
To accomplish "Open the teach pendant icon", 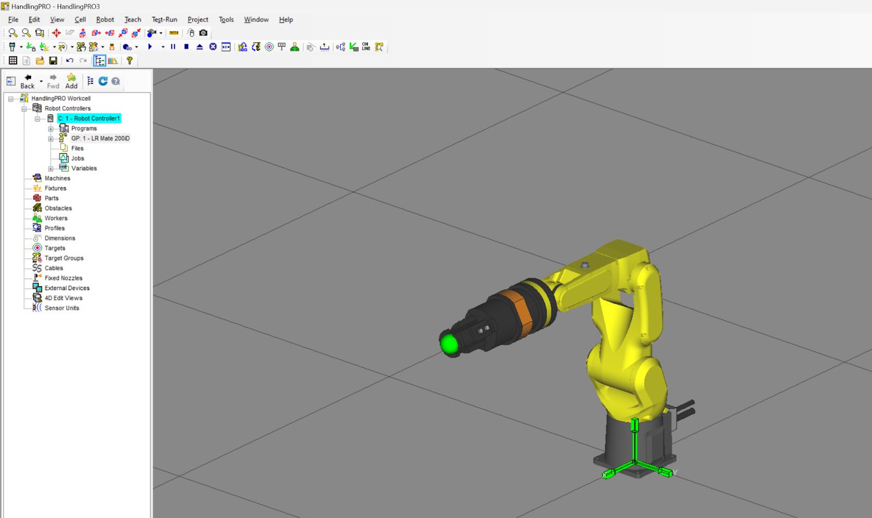I will 12,47.
